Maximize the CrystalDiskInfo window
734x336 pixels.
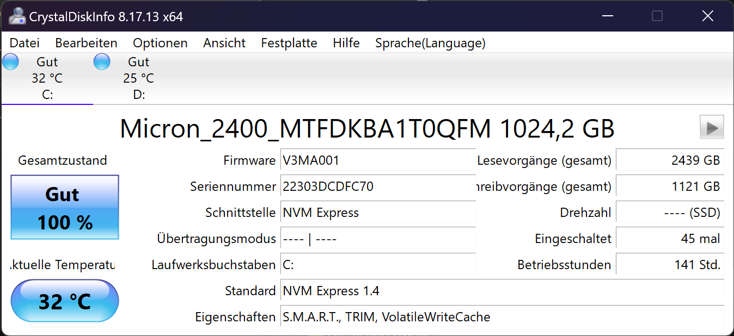pos(657,16)
